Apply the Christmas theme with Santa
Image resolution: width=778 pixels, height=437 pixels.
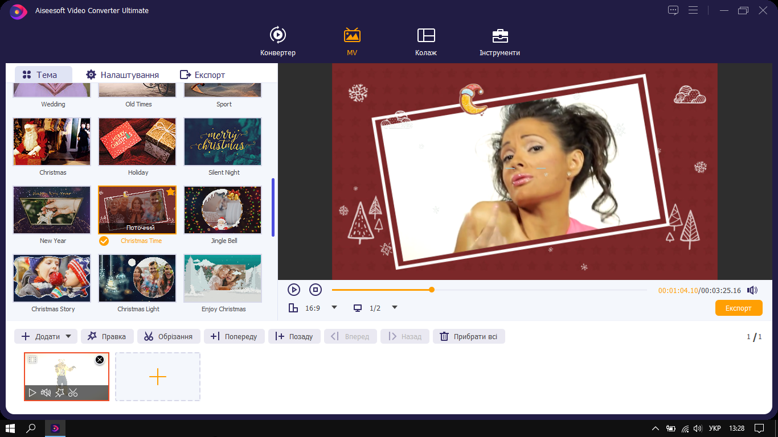coord(52,142)
